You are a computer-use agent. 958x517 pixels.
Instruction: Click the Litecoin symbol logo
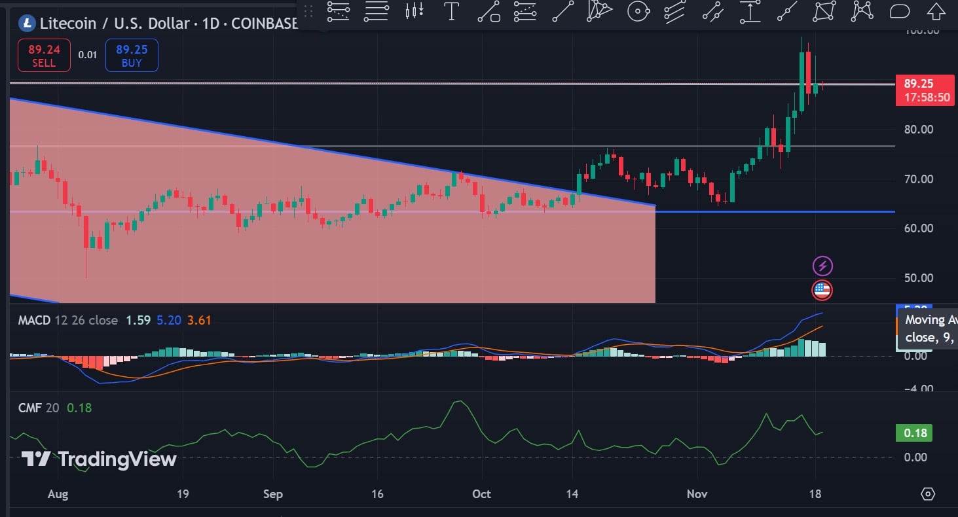(27, 23)
